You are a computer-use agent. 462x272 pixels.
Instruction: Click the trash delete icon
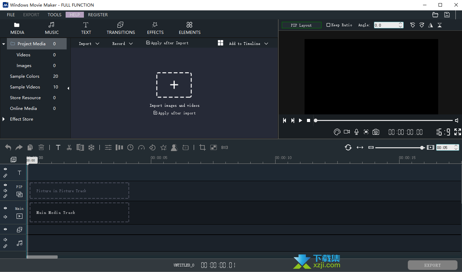tap(41, 148)
